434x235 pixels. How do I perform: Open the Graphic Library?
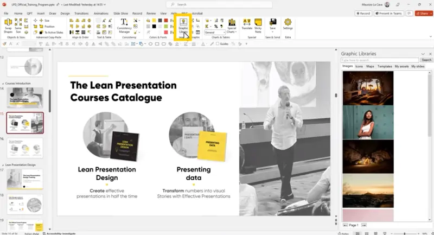coord(183,26)
